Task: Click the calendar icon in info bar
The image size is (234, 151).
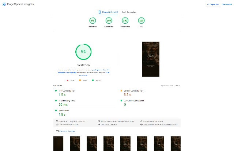Action: pos(57,121)
